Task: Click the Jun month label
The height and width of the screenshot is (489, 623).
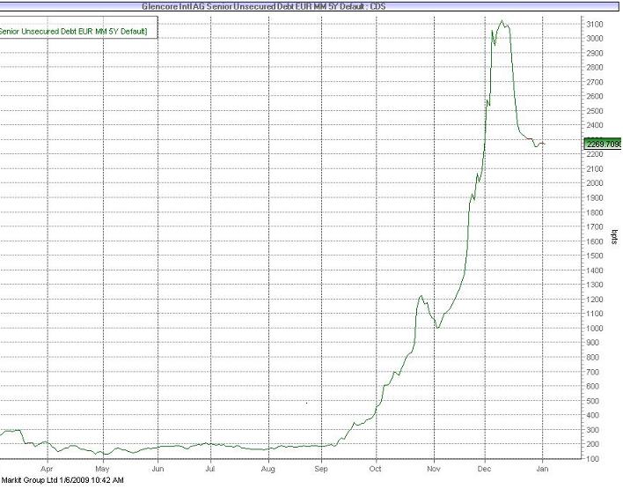Action: (158, 470)
